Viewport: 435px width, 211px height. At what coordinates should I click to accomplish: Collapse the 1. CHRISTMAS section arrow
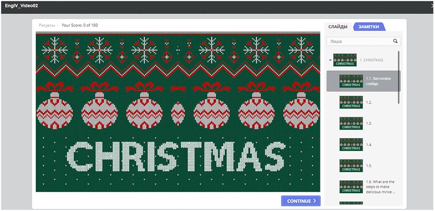pos(330,60)
